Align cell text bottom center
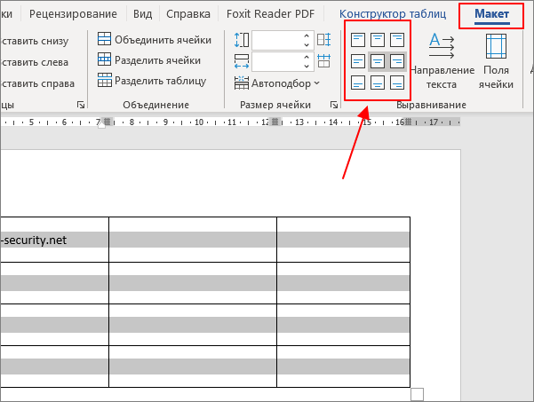 click(378, 83)
